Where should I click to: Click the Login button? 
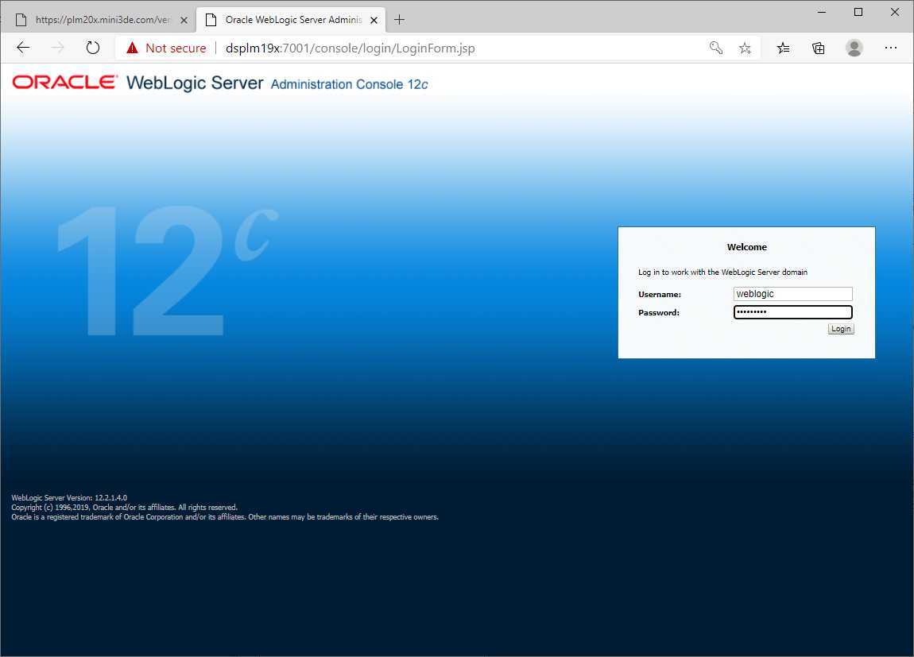[841, 329]
